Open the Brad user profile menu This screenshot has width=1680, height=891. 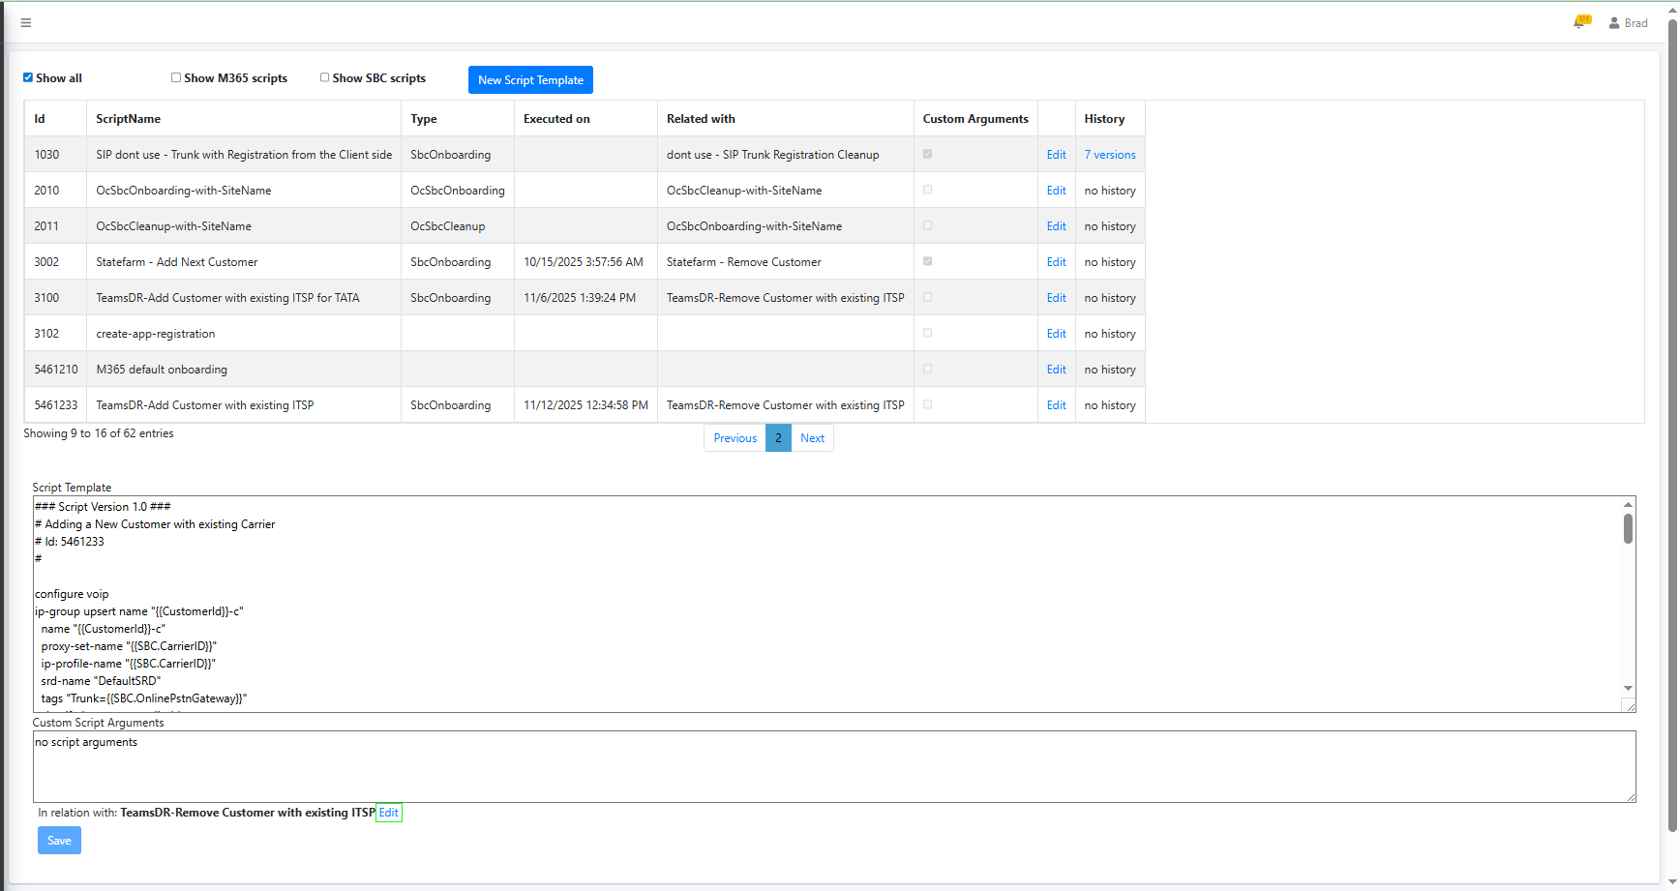point(1628,22)
